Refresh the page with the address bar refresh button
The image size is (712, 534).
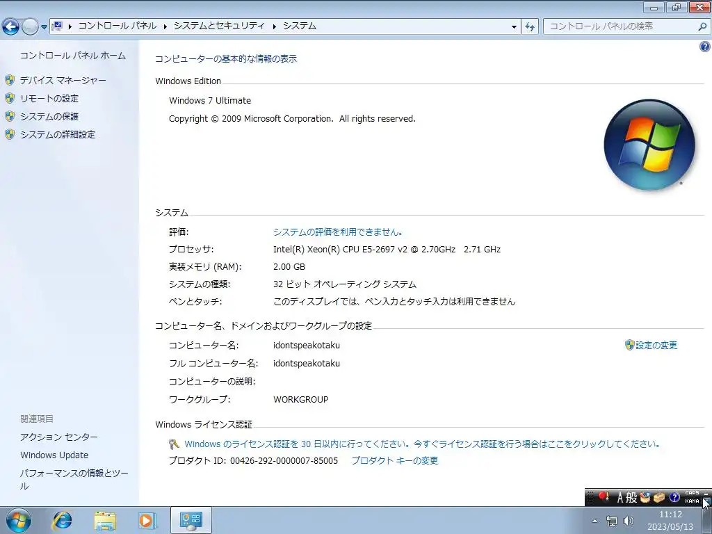coord(529,27)
